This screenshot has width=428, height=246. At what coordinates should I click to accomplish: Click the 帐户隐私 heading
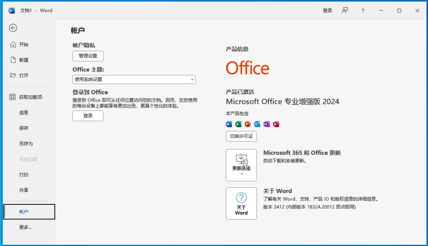click(84, 45)
